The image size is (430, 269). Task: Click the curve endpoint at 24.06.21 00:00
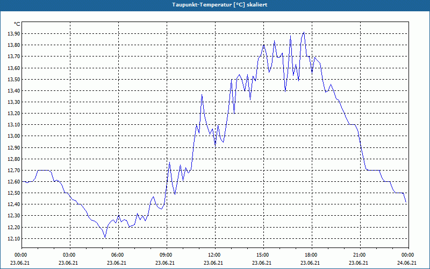(x=406, y=202)
